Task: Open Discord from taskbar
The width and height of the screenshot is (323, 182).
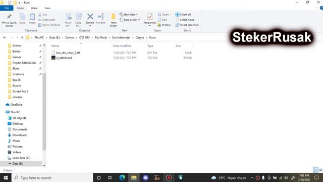Action: pyautogui.click(x=145, y=177)
